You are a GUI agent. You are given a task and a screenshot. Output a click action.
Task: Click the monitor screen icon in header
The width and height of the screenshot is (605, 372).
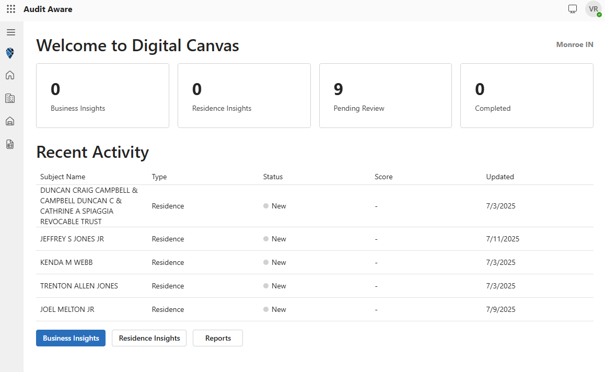point(573,9)
